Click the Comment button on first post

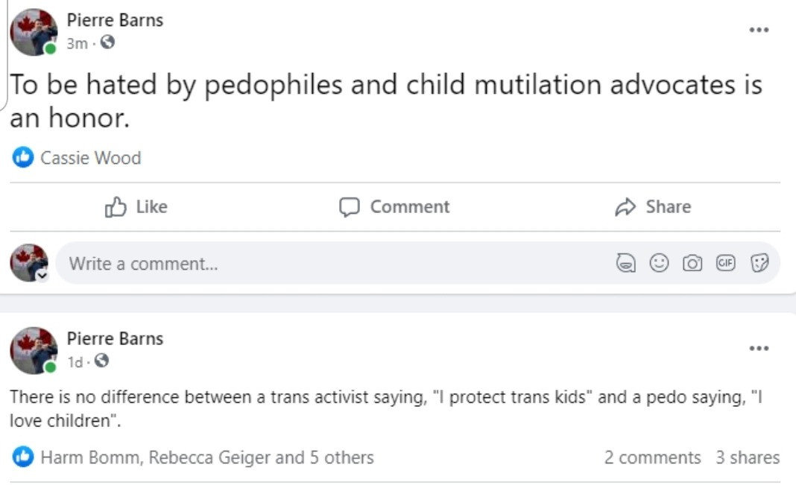pyautogui.click(x=395, y=206)
